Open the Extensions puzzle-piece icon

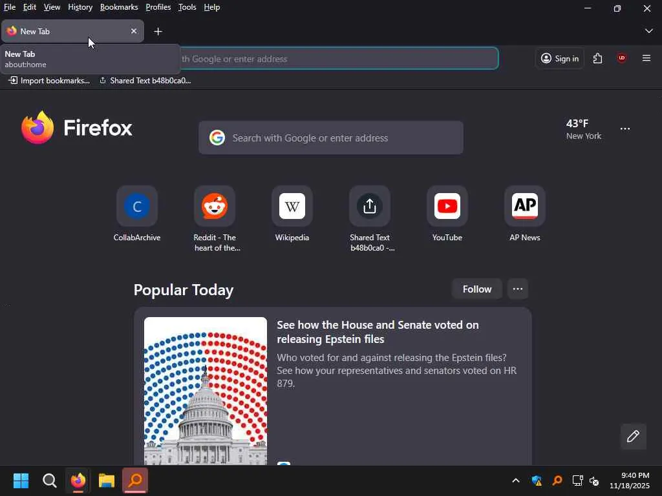click(x=597, y=58)
